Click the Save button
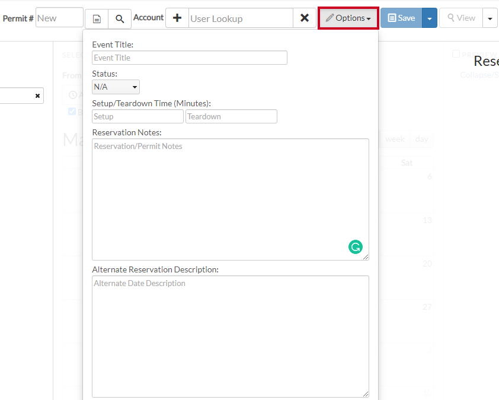499x400 pixels. tap(401, 18)
